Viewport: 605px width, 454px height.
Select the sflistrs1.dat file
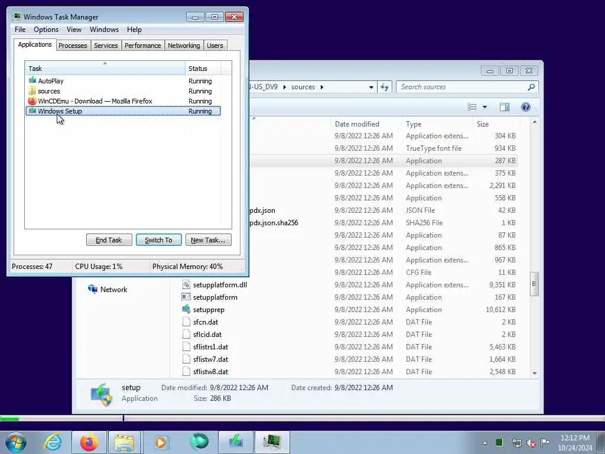210,346
